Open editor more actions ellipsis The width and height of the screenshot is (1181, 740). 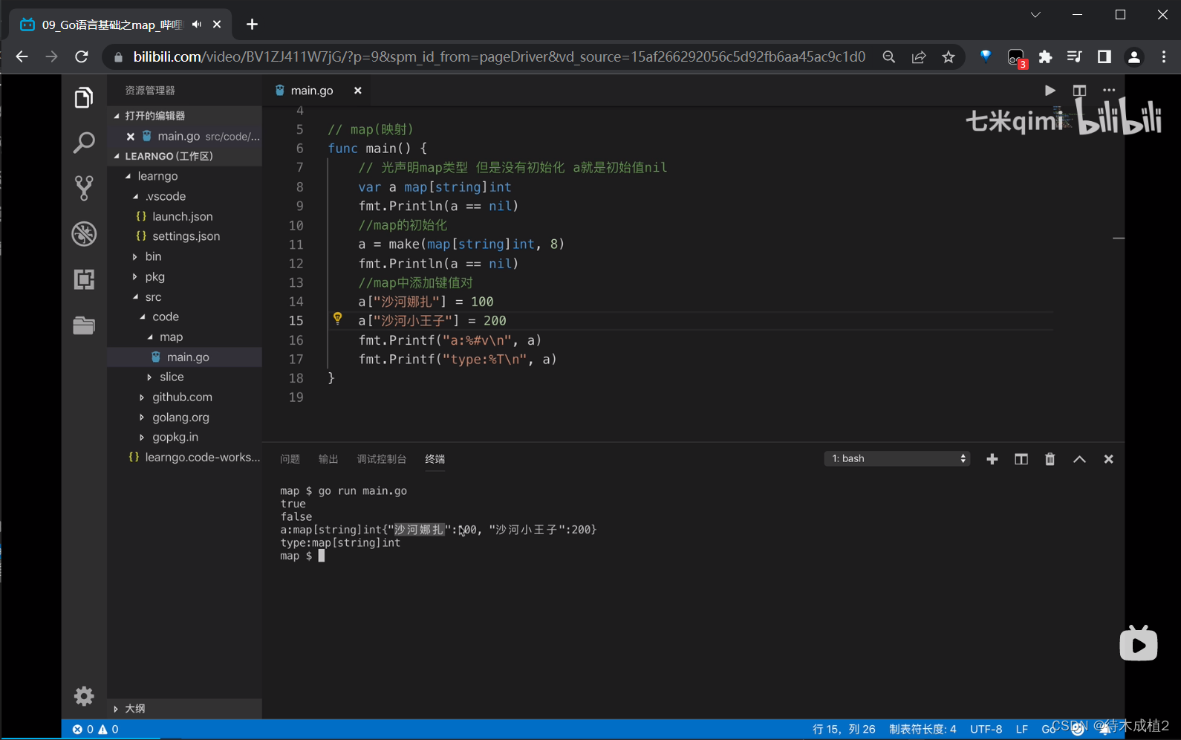(1109, 90)
